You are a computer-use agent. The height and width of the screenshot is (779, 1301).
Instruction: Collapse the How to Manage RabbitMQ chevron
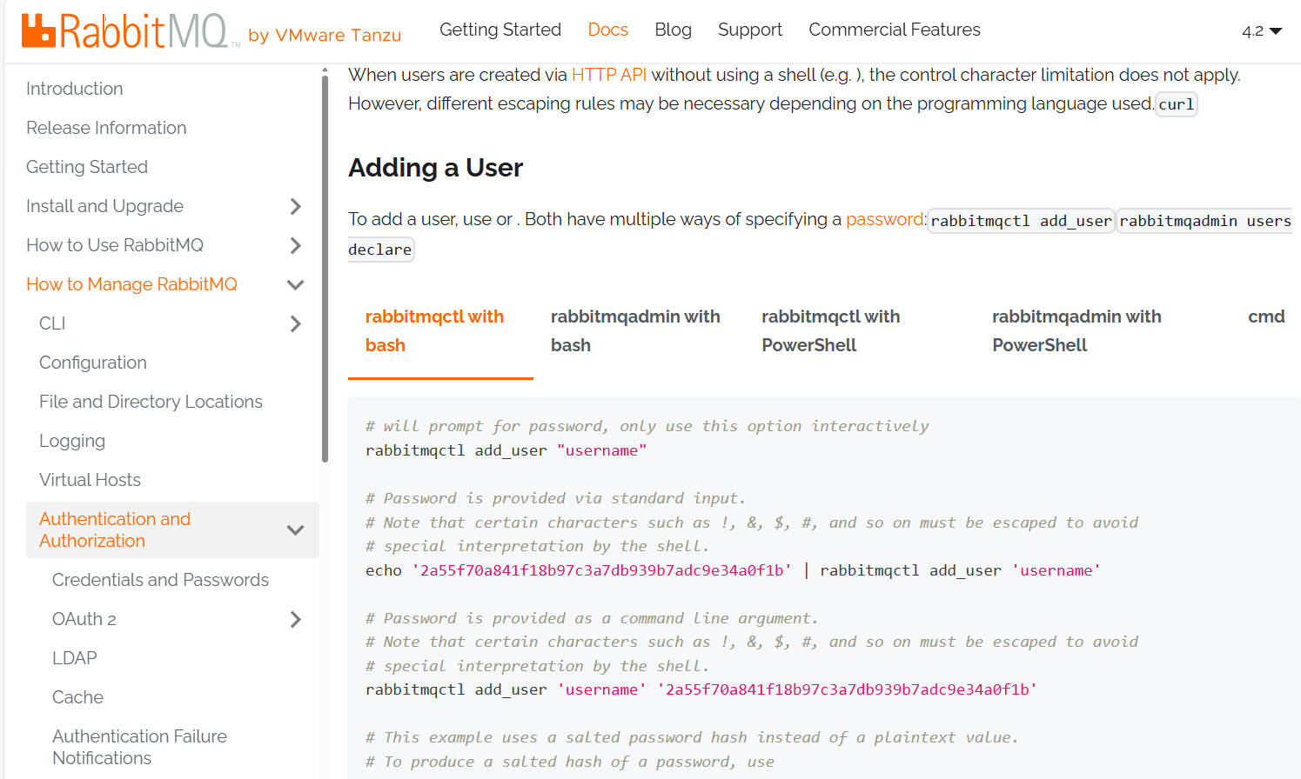click(295, 284)
